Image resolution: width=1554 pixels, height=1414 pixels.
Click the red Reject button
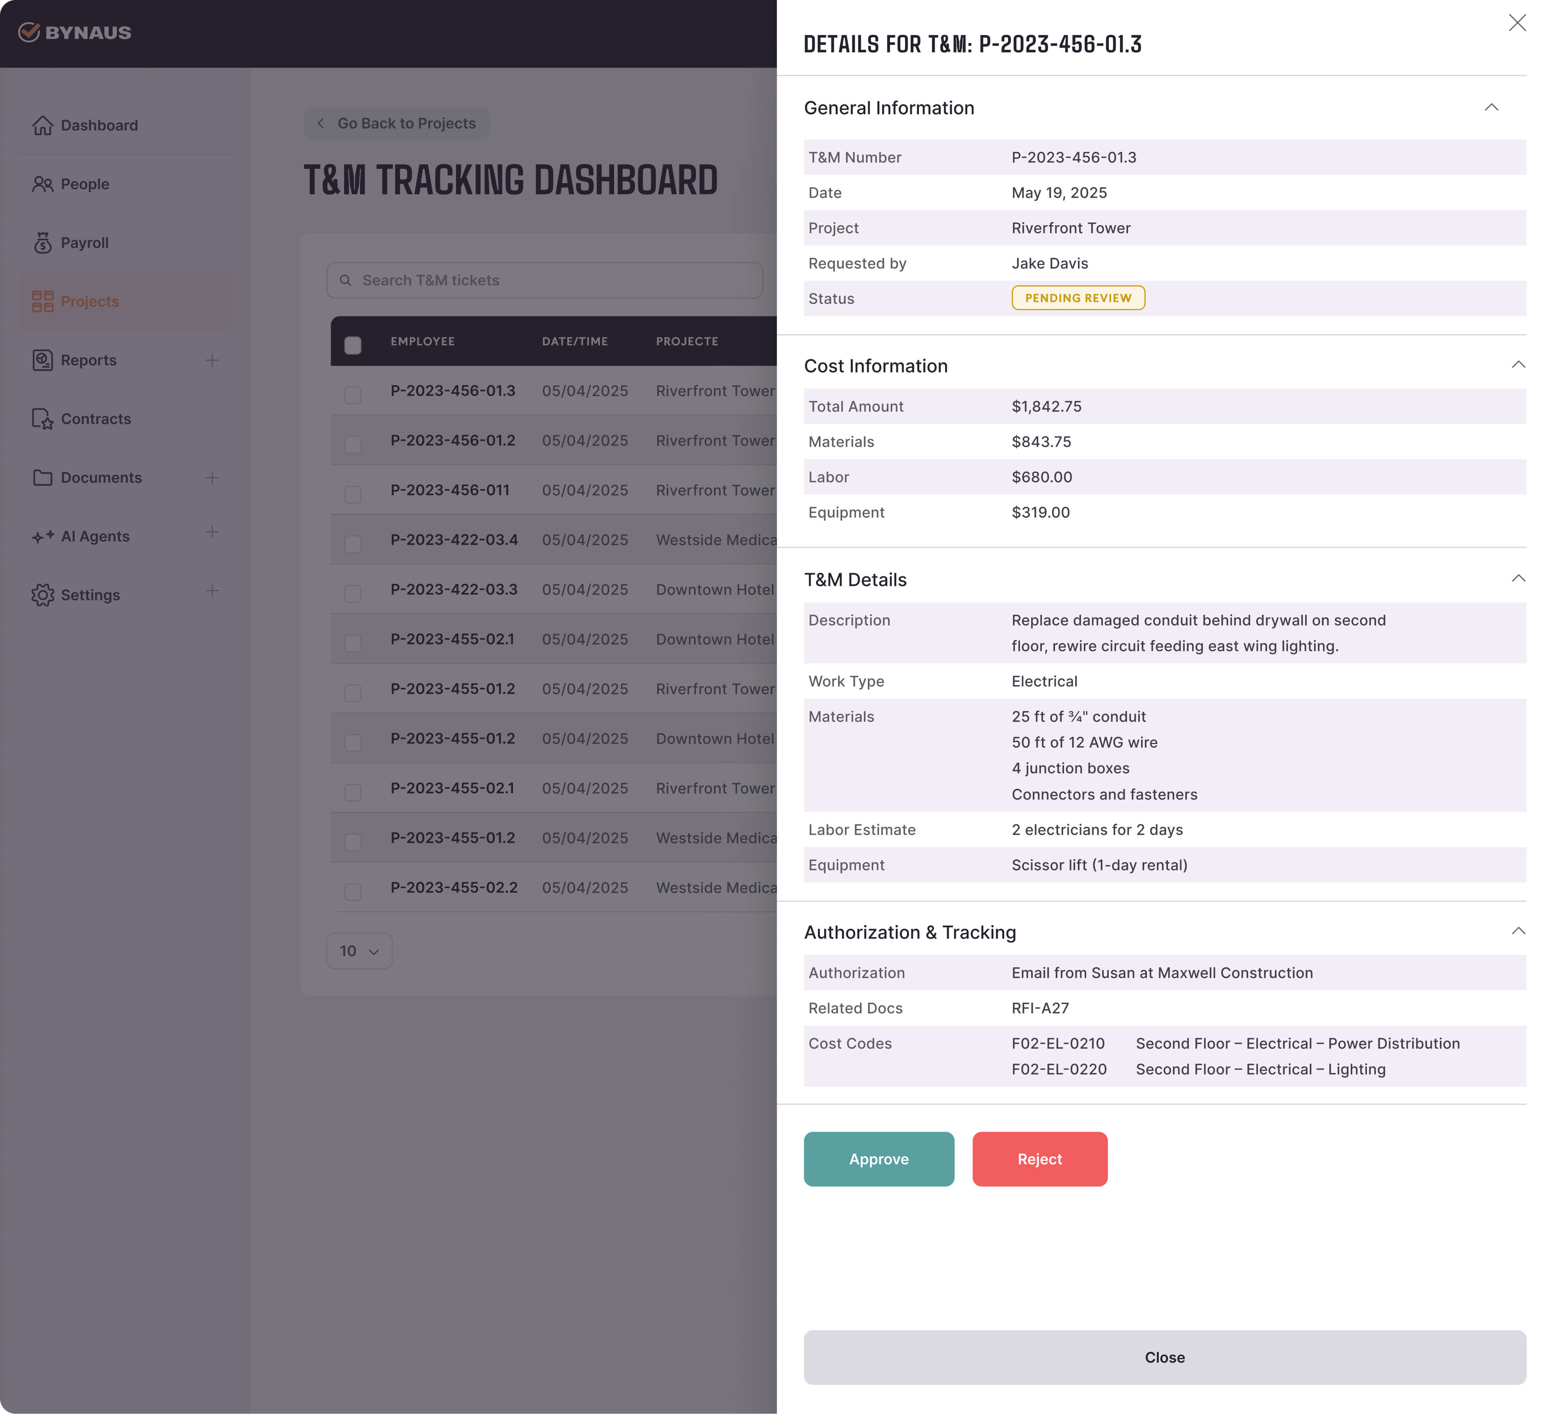(1039, 1159)
